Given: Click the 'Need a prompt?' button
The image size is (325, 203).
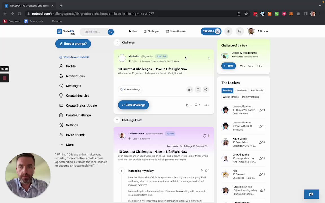Looking at the screenshot, I should tap(73, 44).
